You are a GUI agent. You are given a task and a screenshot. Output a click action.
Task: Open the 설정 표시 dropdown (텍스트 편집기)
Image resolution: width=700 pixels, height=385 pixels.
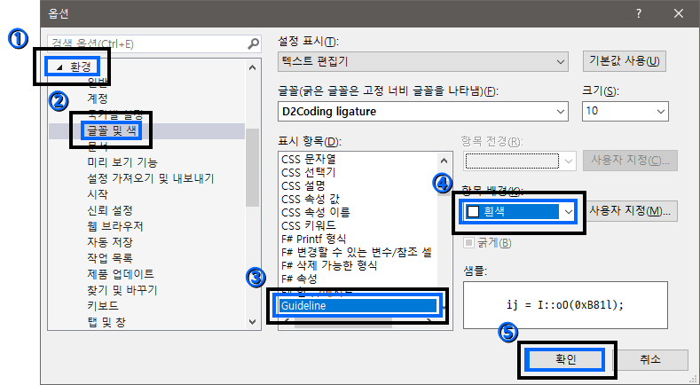click(x=423, y=61)
